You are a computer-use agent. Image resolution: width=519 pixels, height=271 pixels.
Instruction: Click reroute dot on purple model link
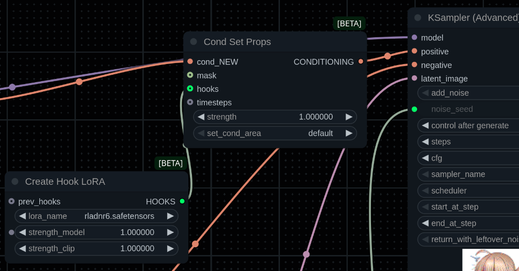click(12, 87)
